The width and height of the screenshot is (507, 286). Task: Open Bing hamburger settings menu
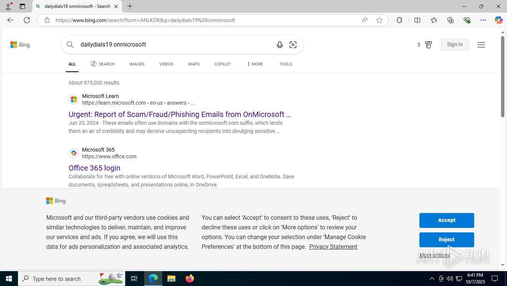[481, 45]
